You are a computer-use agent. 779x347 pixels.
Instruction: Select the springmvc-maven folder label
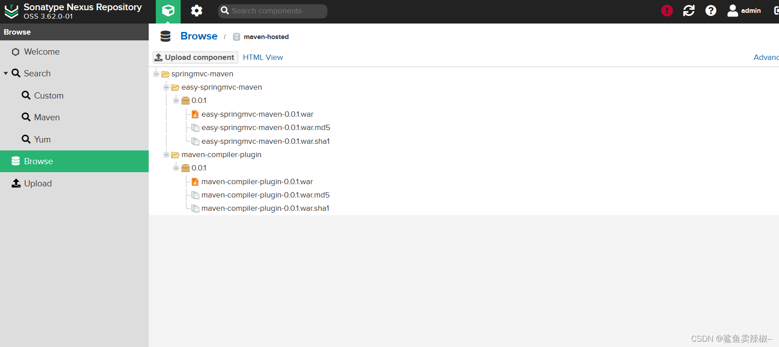[202, 74]
